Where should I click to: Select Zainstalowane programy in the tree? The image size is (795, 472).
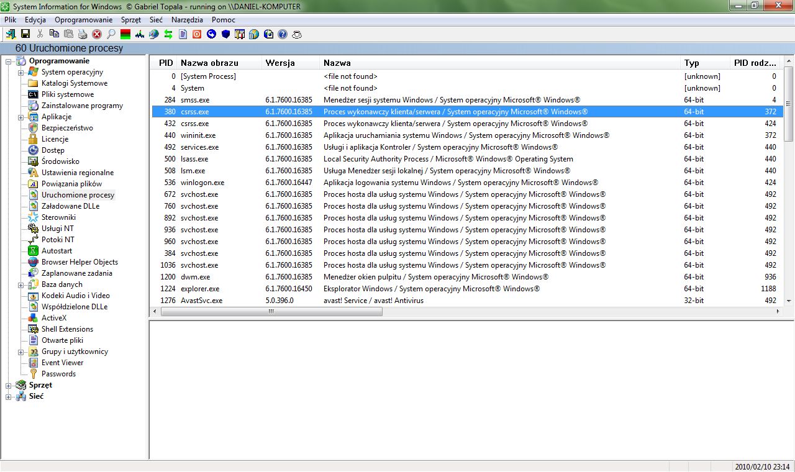click(82, 106)
